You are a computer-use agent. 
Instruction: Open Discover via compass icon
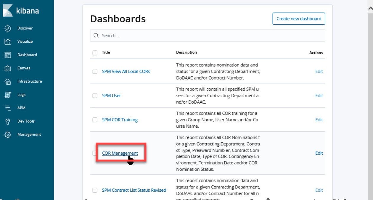(x=8, y=28)
